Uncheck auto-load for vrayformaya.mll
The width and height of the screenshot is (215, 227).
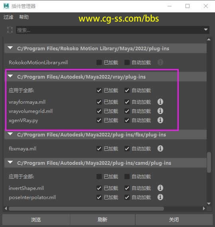[x=127, y=102]
